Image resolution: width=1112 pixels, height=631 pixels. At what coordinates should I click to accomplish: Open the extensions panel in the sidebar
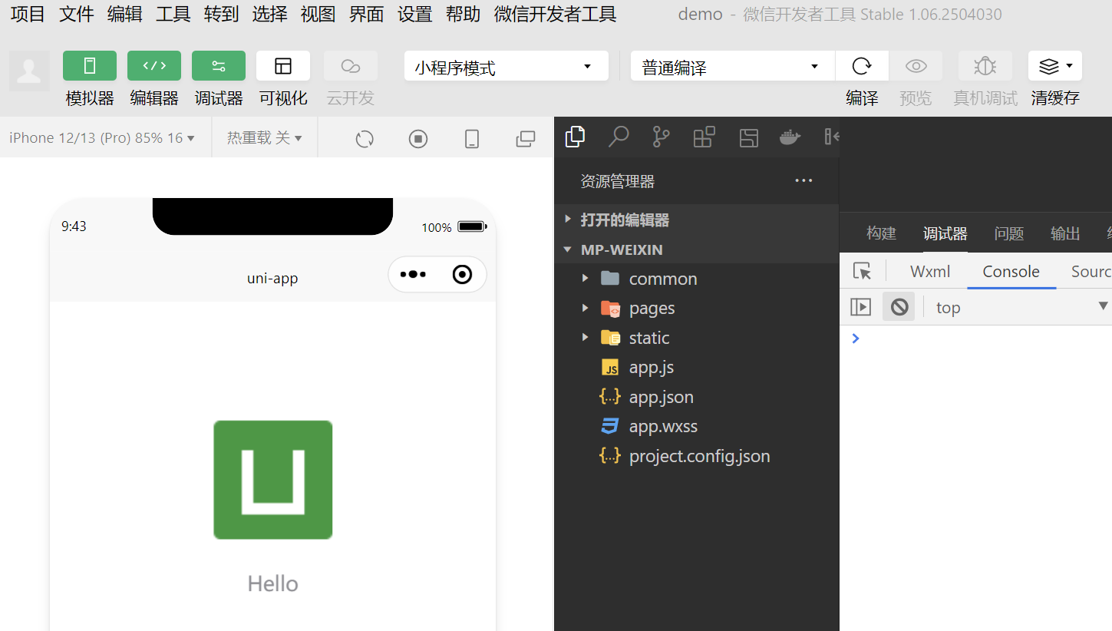[x=704, y=136]
